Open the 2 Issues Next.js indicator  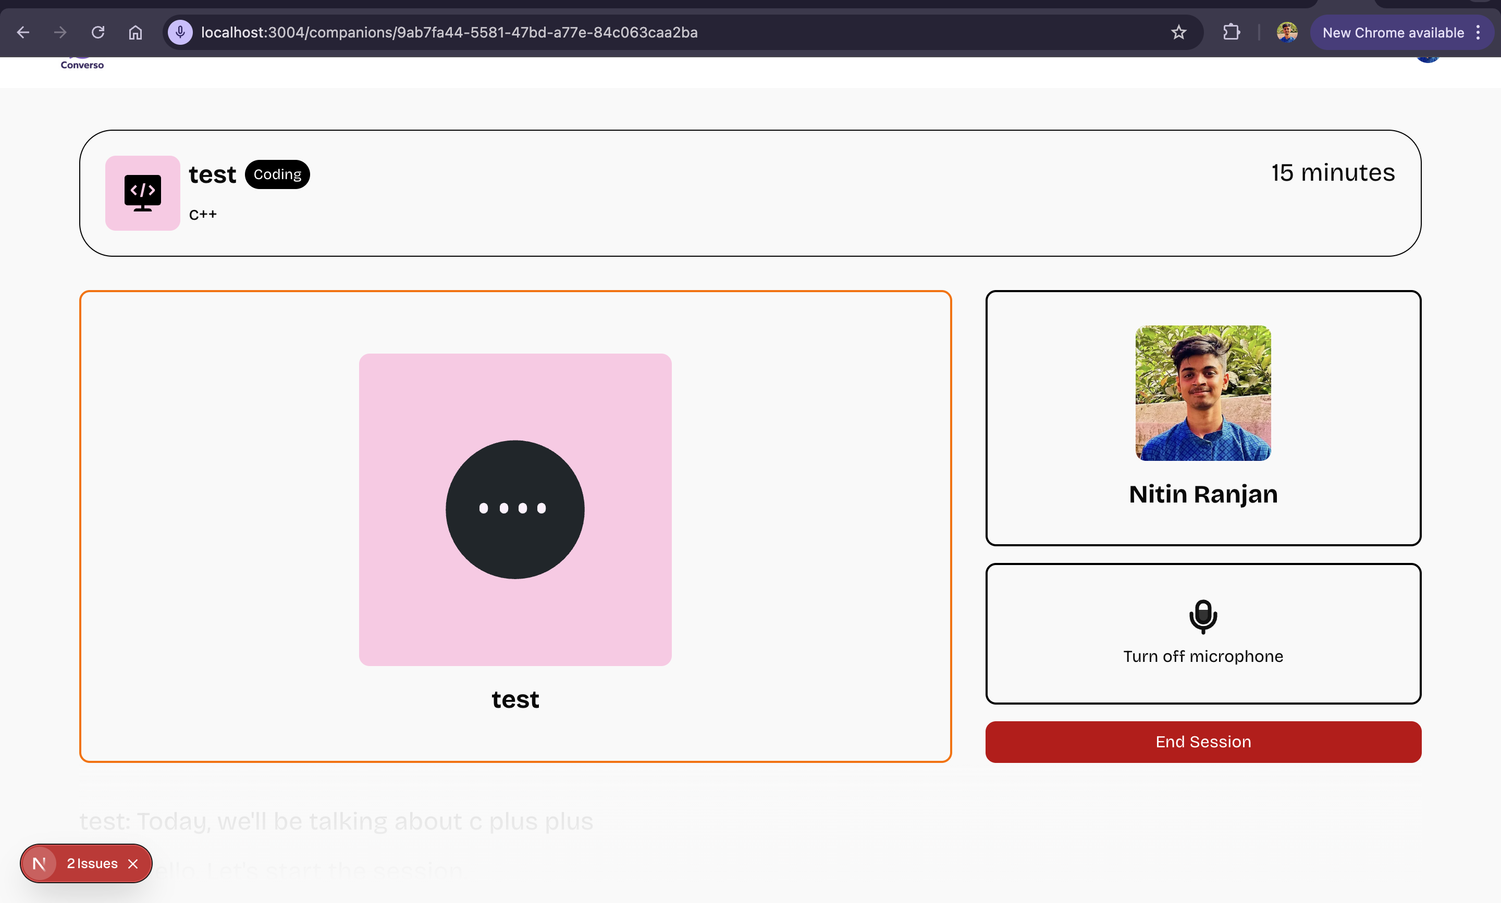91,863
